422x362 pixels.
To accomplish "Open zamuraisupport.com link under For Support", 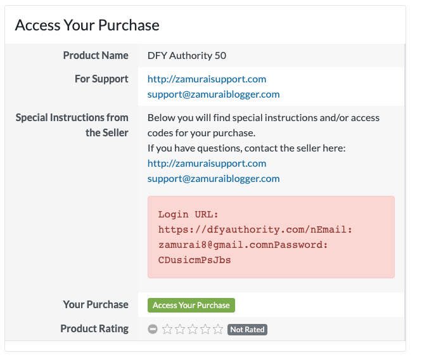I will (207, 79).
